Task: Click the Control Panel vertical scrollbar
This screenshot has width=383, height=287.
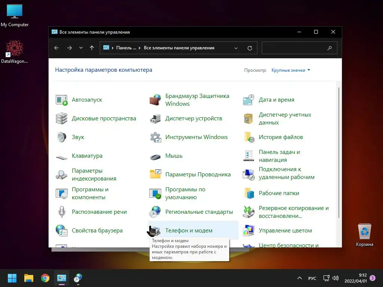Action: 339,152
